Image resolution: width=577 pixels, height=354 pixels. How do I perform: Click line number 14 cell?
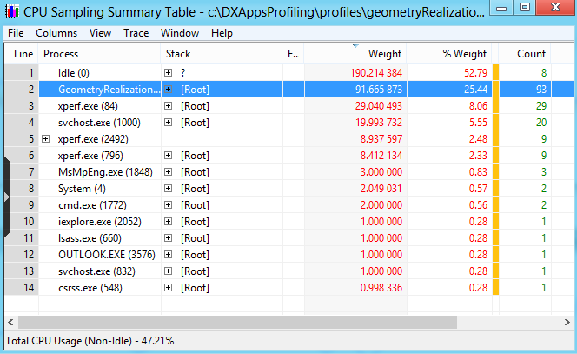(22, 288)
